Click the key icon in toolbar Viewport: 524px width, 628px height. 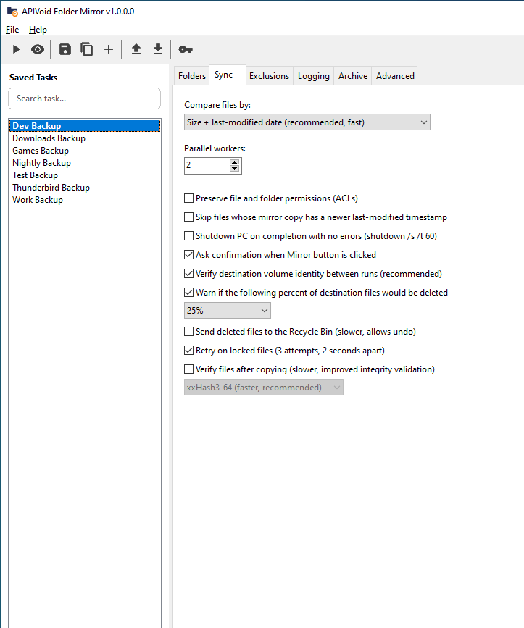point(186,49)
